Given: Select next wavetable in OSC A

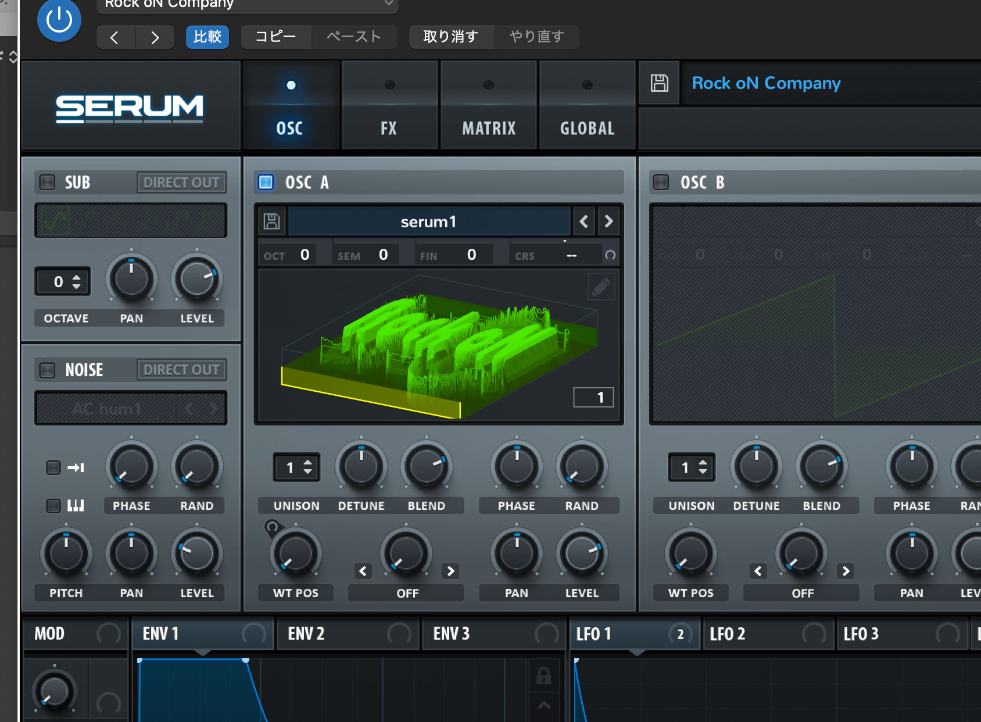Looking at the screenshot, I should pyautogui.click(x=608, y=221).
